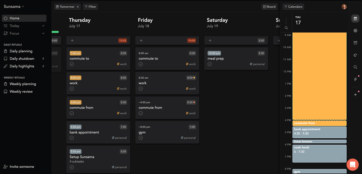Click the plus icon in right sidebar
The width and height of the screenshot is (362, 174).
point(355,95)
